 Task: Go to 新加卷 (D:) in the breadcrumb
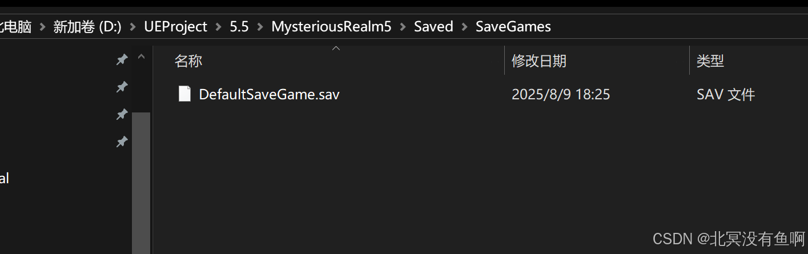(87, 27)
